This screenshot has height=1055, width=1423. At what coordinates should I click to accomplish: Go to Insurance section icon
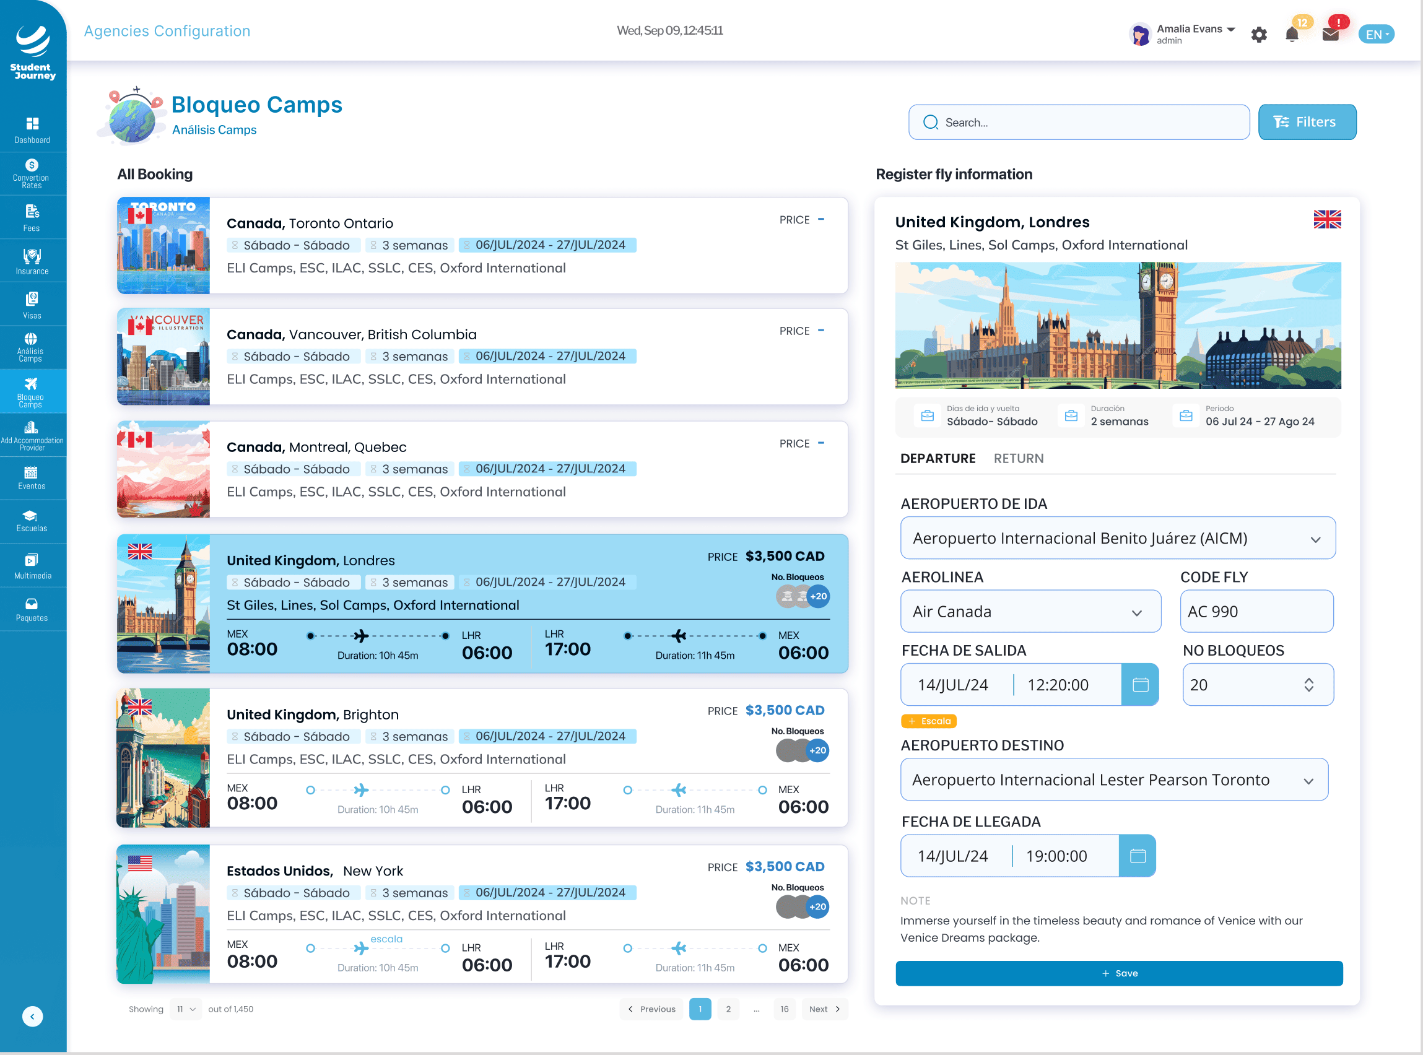click(x=32, y=257)
